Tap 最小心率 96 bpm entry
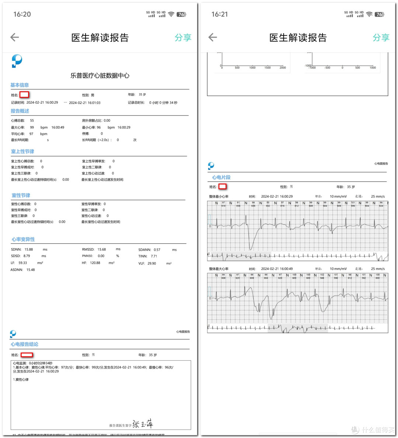 (x=106, y=127)
